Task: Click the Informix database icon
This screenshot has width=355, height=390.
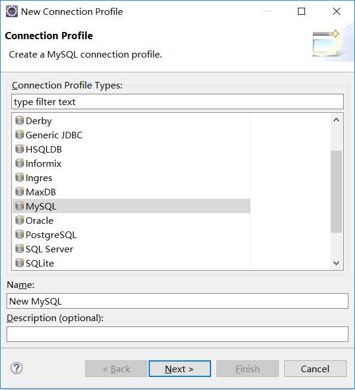Action: (20, 163)
